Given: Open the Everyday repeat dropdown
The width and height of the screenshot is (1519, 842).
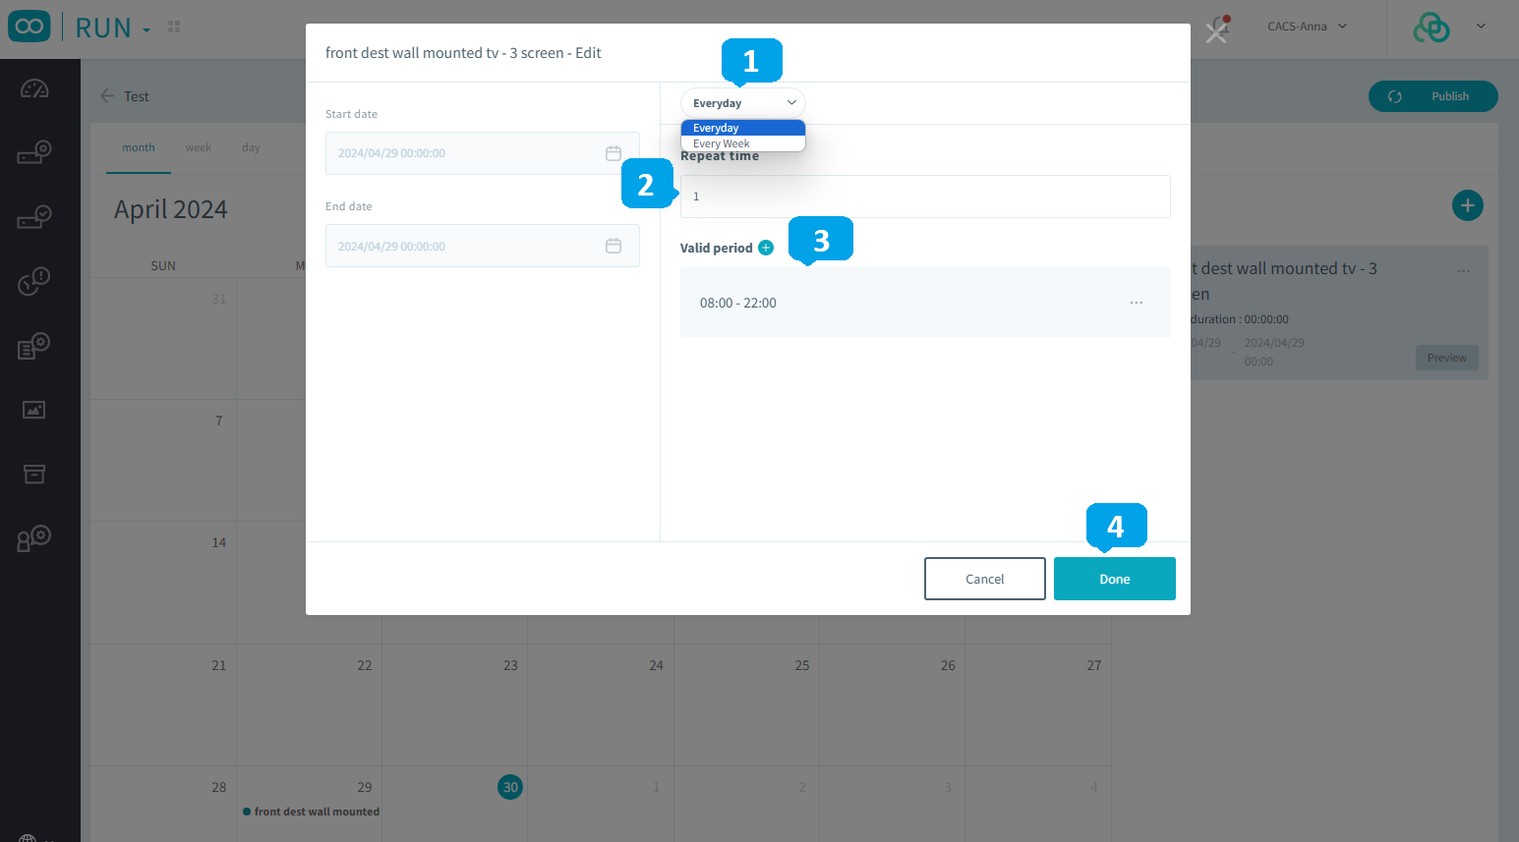Looking at the screenshot, I should click(x=743, y=103).
